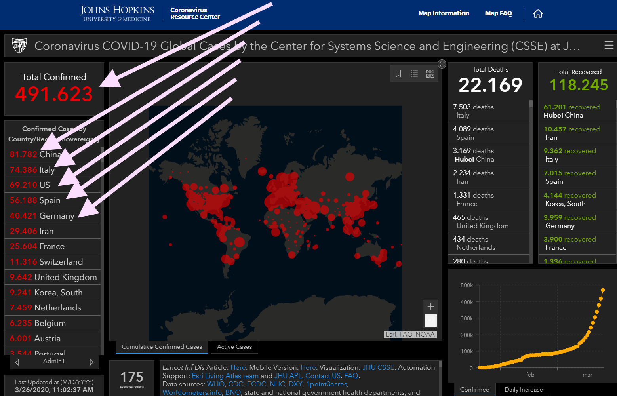Screen dimensions: 617x396
Task: Click the Admin1 list page label
Action: click(54, 361)
